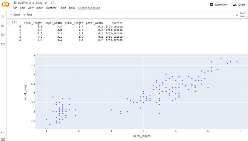Open the File menu
This screenshot has width=248, height=141.
[x=15, y=8]
